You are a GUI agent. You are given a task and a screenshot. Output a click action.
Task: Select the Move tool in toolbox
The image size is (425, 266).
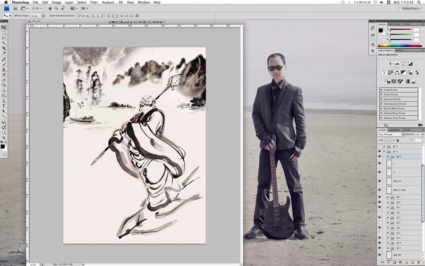click(3, 28)
